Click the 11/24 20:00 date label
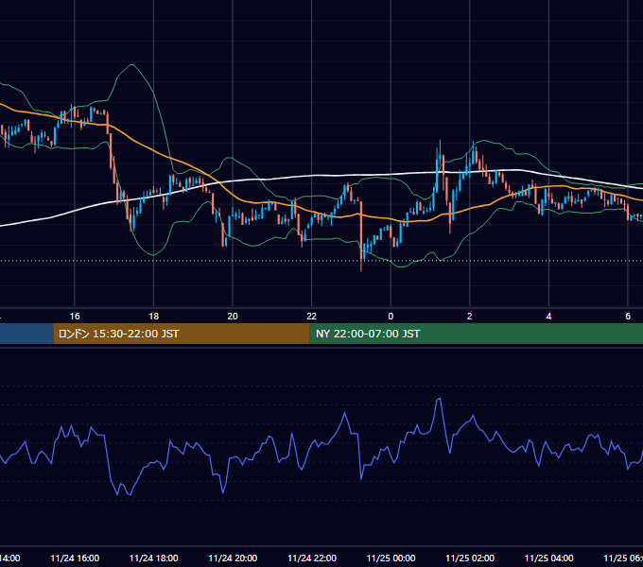Screen dimensions: 643x567 click(x=233, y=558)
